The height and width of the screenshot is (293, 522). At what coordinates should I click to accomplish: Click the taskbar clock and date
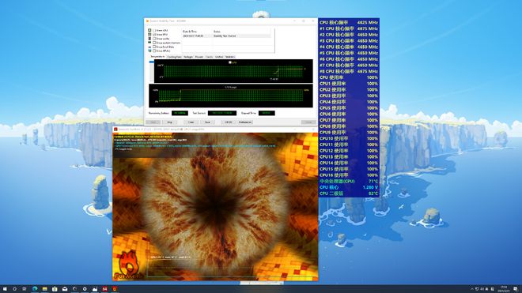(x=503, y=289)
